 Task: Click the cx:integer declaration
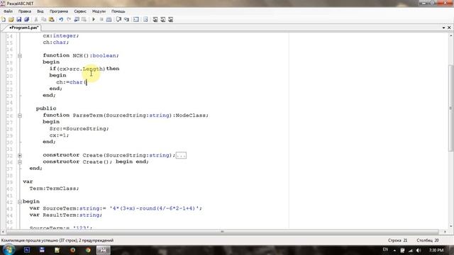point(61,36)
